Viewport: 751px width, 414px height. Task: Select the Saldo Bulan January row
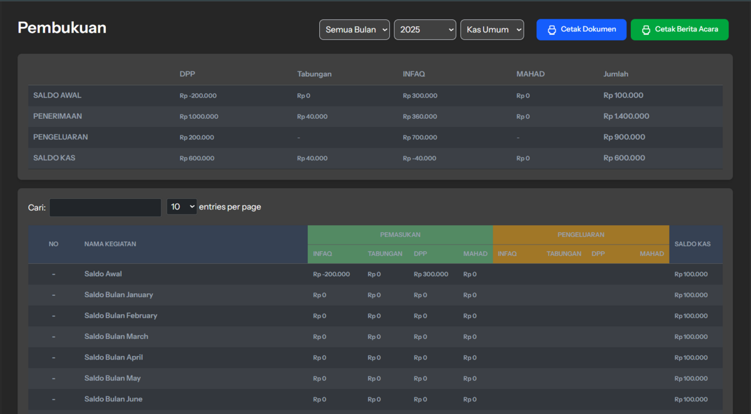click(x=119, y=295)
